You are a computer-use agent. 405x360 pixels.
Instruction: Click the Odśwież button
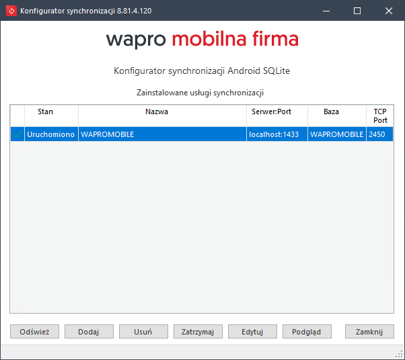[x=34, y=332]
